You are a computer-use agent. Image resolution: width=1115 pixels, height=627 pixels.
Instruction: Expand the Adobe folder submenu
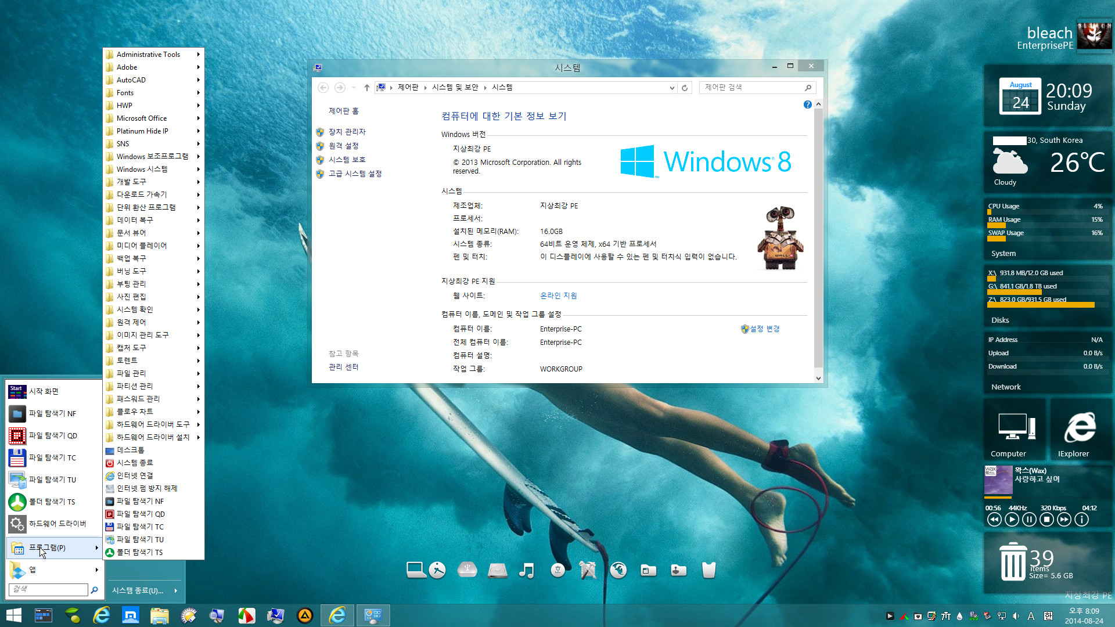[x=153, y=67]
